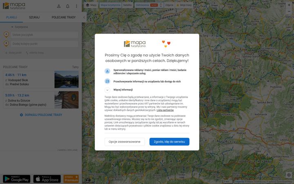The image size is (294, 184).
Task: Click the 'Odwróć trasę' button
Action: click(35, 53)
